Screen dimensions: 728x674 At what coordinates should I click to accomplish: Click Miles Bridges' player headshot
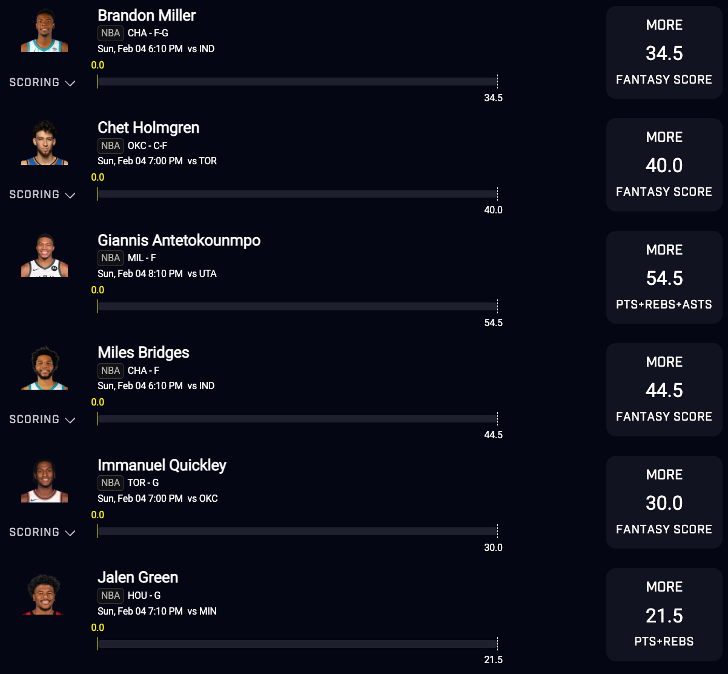coord(45,368)
